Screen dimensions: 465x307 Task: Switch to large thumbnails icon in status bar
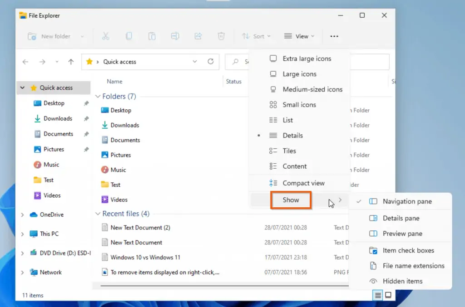click(388, 295)
